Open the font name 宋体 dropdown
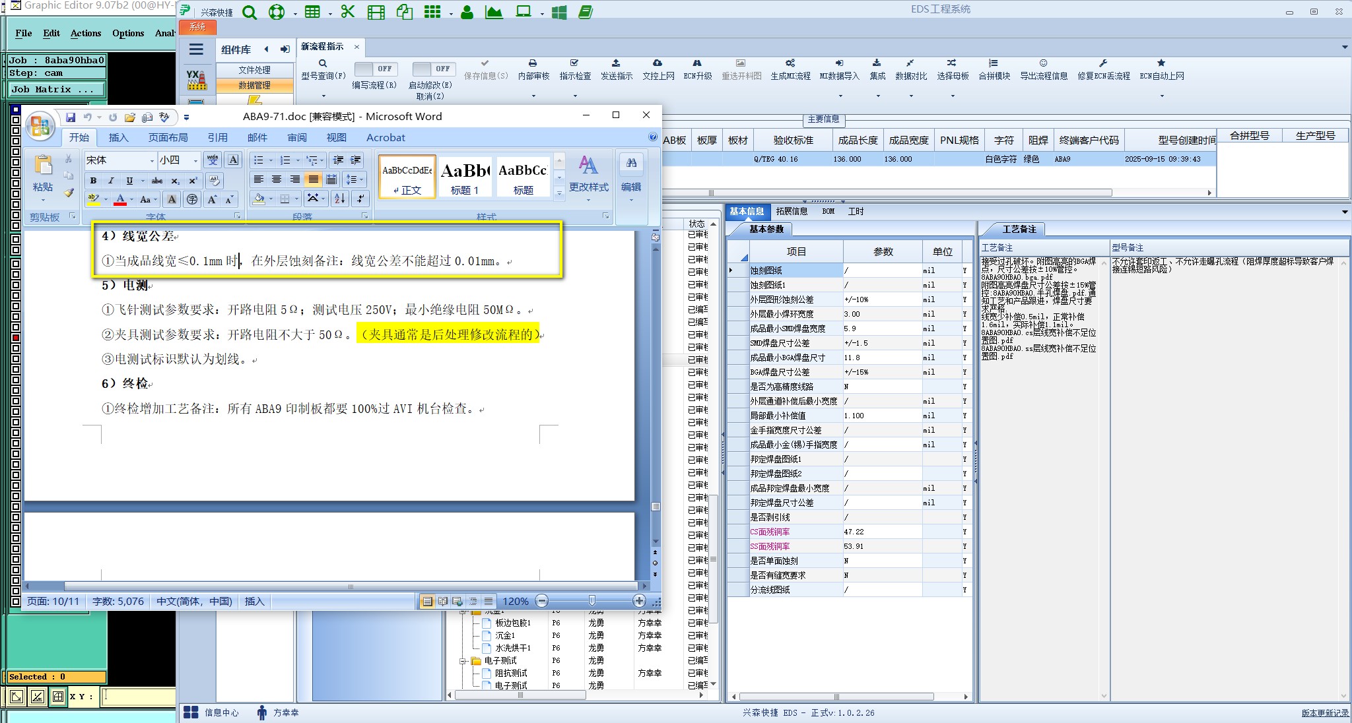1352x723 pixels. click(x=152, y=160)
